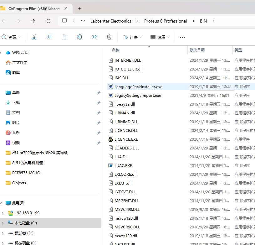Expand chevron after BIN in address bar
Screen dimensions: 255x245
[214, 21]
